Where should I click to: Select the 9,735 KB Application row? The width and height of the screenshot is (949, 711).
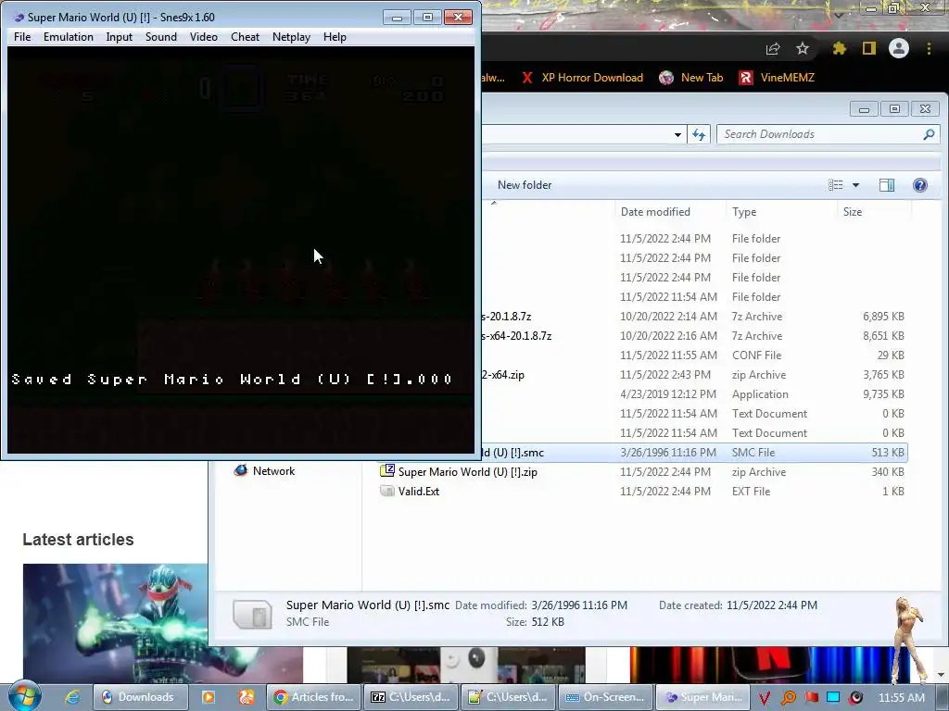point(695,394)
